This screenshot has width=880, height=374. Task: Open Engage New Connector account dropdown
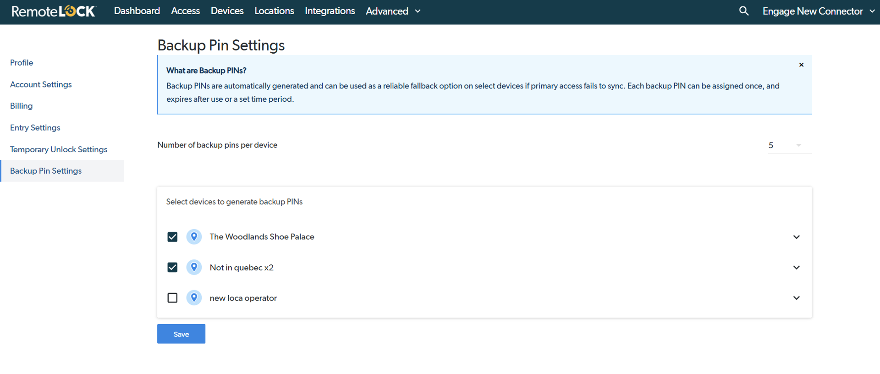click(x=819, y=11)
